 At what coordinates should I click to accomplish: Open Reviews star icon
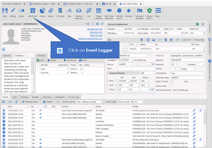pyautogui.click(x=129, y=11)
